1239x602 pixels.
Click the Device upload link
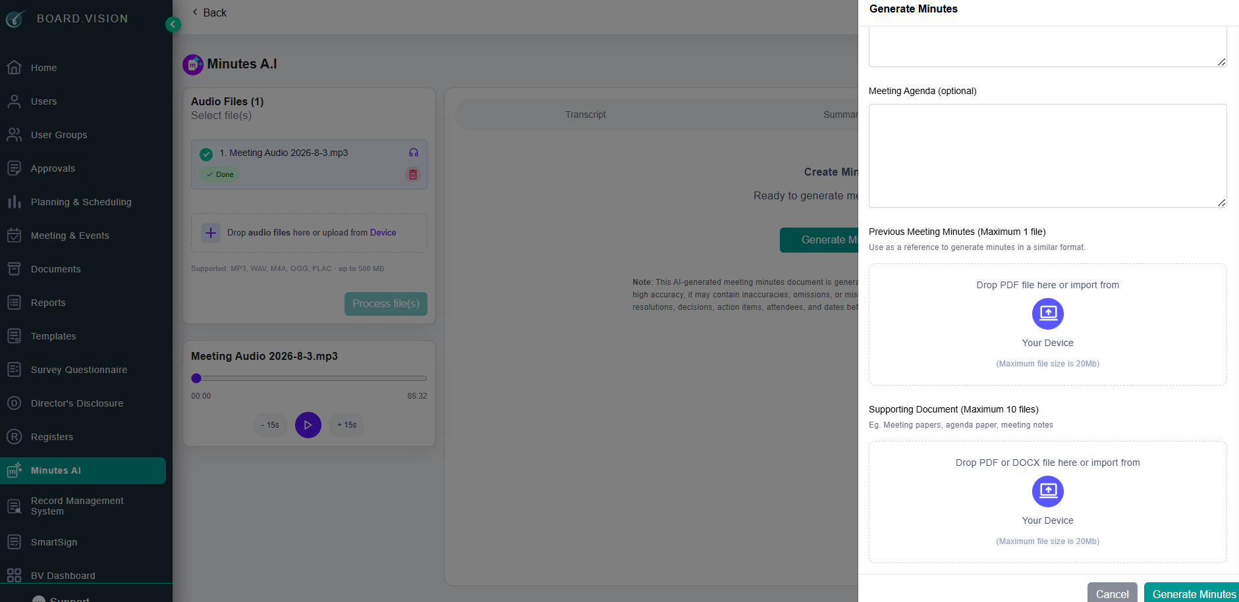click(383, 233)
